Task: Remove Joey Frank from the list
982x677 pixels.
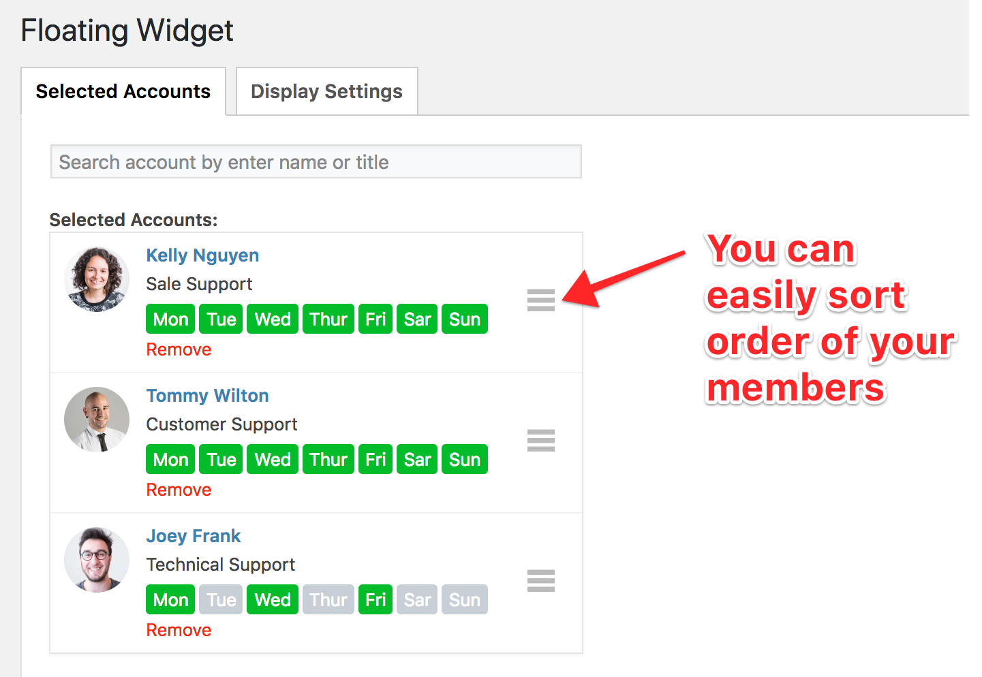Action: pyautogui.click(x=179, y=631)
